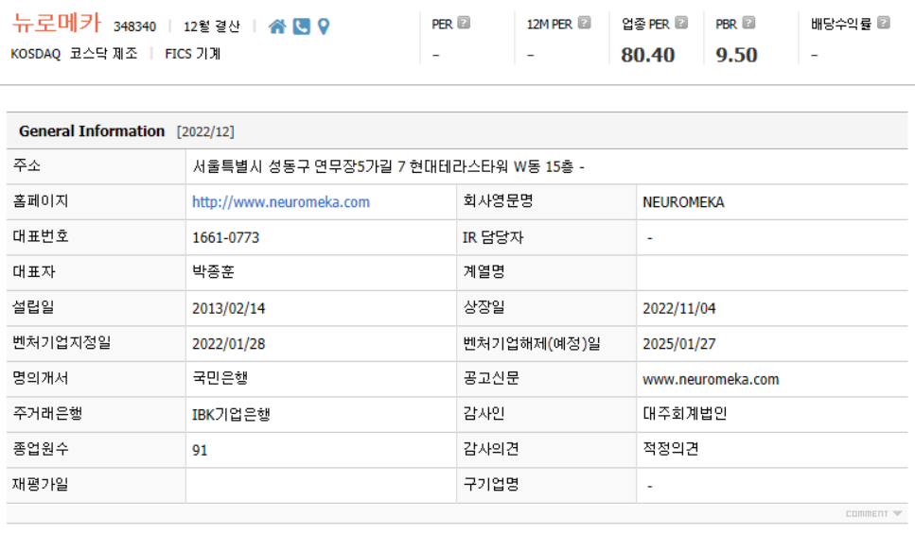Select English name NEUROMEKA
915x535 pixels.
tap(683, 202)
